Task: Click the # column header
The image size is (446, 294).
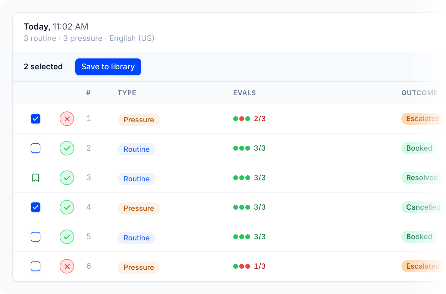Action: [x=88, y=93]
